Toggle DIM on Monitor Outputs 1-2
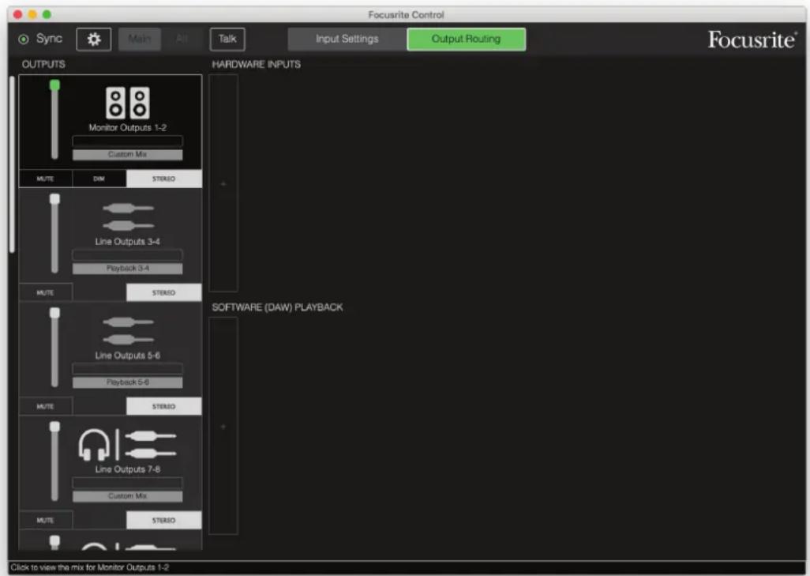Screen dimensions: 810x576 tap(99, 179)
